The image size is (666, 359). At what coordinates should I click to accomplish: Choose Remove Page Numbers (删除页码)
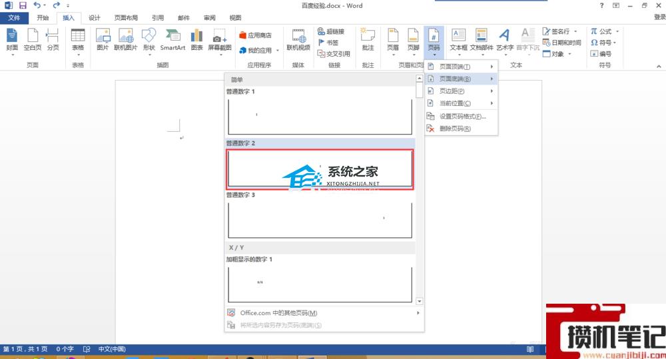pyautogui.click(x=462, y=129)
